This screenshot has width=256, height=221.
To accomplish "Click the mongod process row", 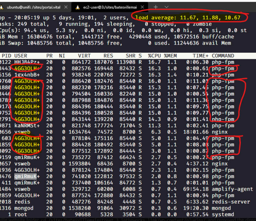I will [128, 208].
